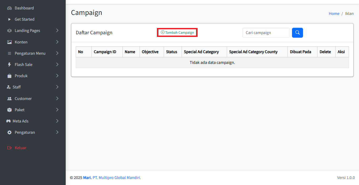This screenshot has width=359, height=185.
Task: Click the Flash Sale lightning icon
Action: click(x=9, y=65)
